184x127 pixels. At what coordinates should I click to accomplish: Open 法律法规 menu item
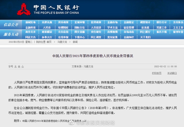(x=47, y=22)
